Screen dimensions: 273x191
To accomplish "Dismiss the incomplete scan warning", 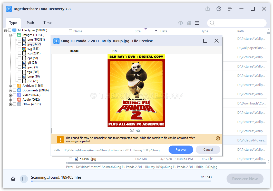I will click(x=218, y=138).
